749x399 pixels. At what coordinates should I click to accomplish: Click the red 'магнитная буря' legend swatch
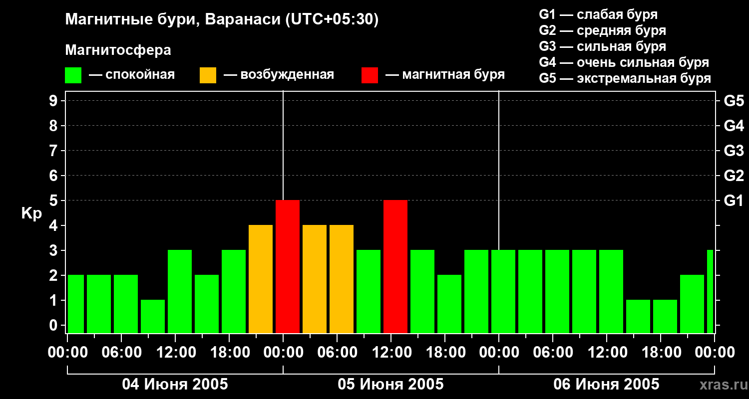click(x=370, y=75)
